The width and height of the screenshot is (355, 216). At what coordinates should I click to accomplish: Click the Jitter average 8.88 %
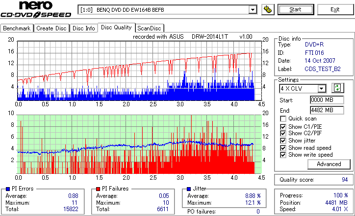253,195
